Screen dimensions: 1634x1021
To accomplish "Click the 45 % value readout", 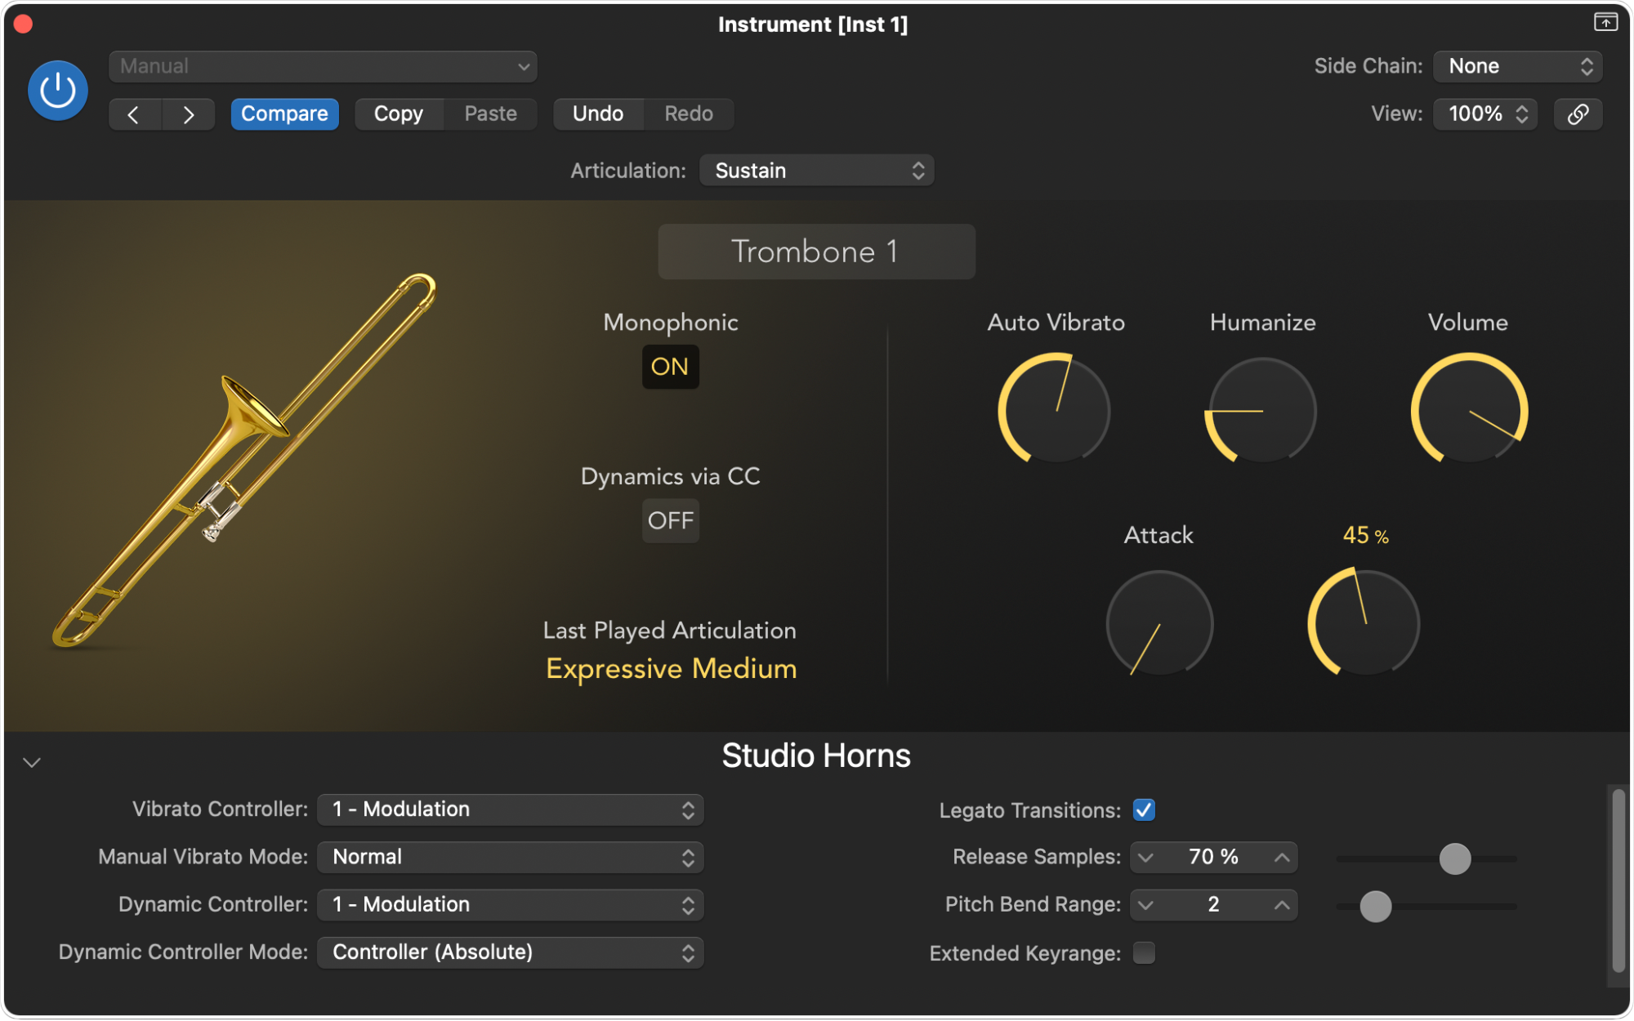I will pos(1365,536).
